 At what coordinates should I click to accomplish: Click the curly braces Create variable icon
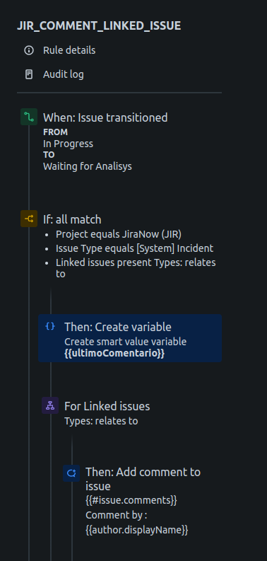point(50,326)
